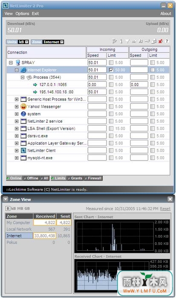This screenshot has width=176, height=298.
Task: Close the Zone View panel
Action: click(170, 199)
